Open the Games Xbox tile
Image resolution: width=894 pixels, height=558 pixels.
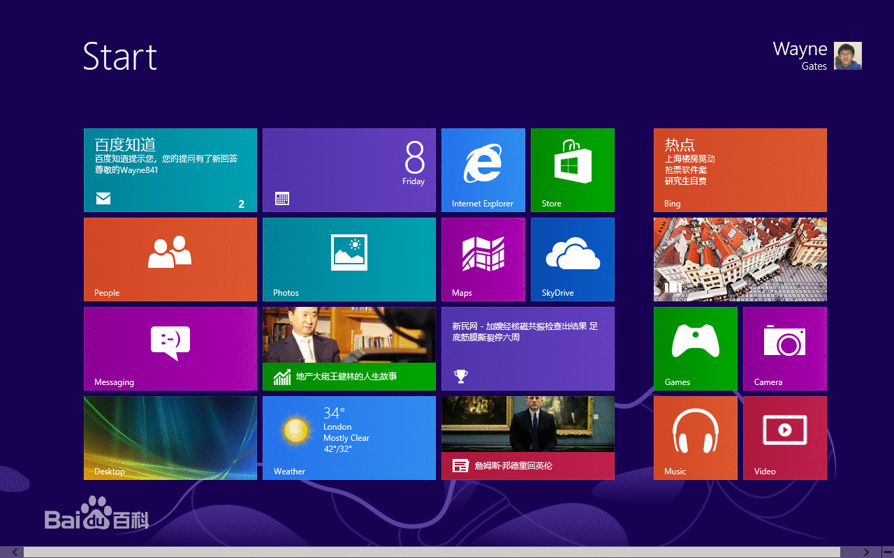[x=696, y=349]
